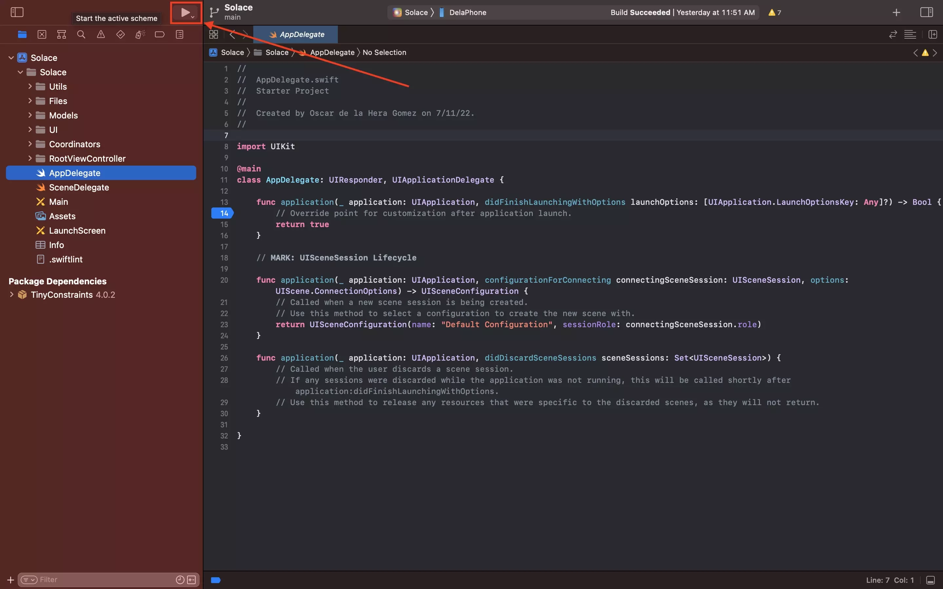Jump to next issue arrow
The width and height of the screenshot is (943, 589).
pyautogui.click(x=935, y=53)
